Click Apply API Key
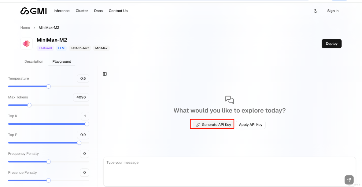The width and height of the screenshot is (362, 187). (x=250, y=124)
